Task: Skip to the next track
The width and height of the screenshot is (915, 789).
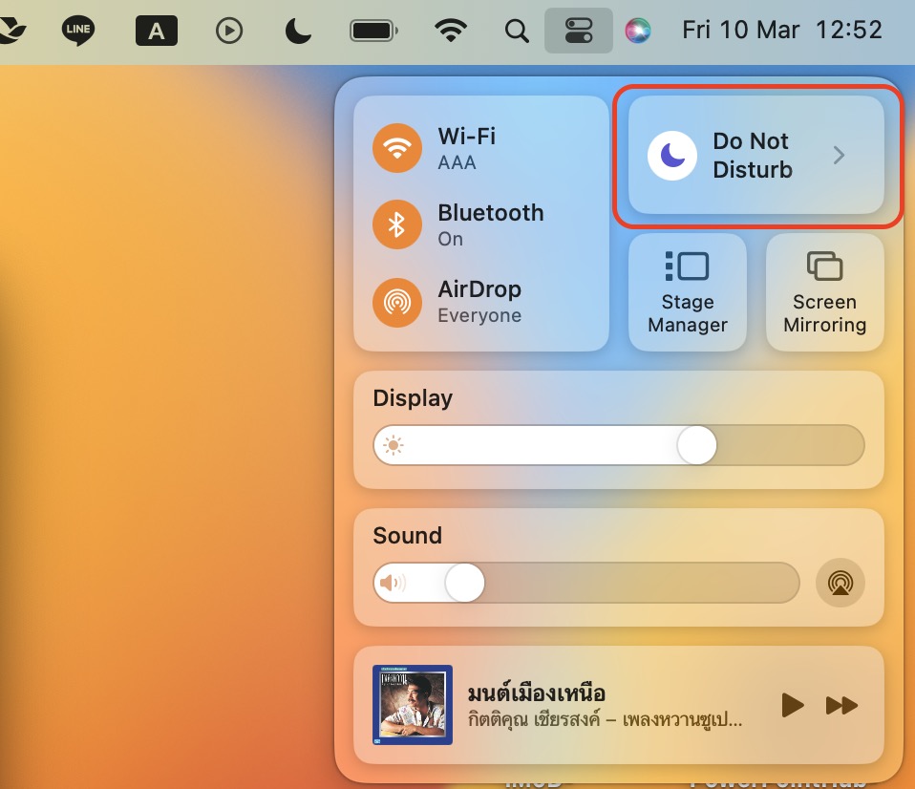Action: (x=841, y=706)
